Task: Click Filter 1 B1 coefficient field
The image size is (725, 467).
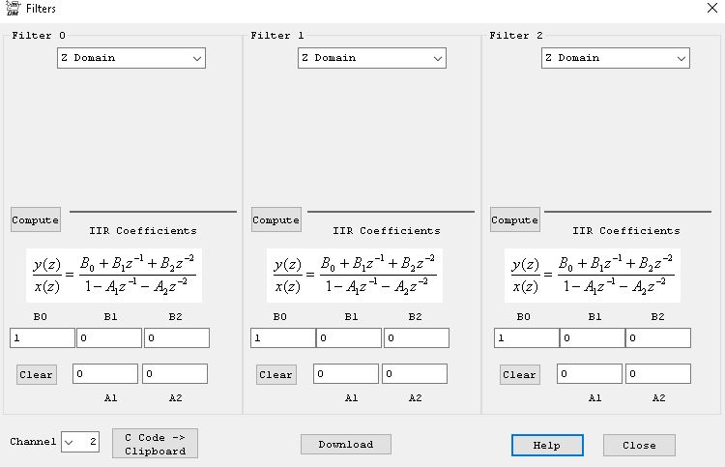Action: click(x=350, y=338)
